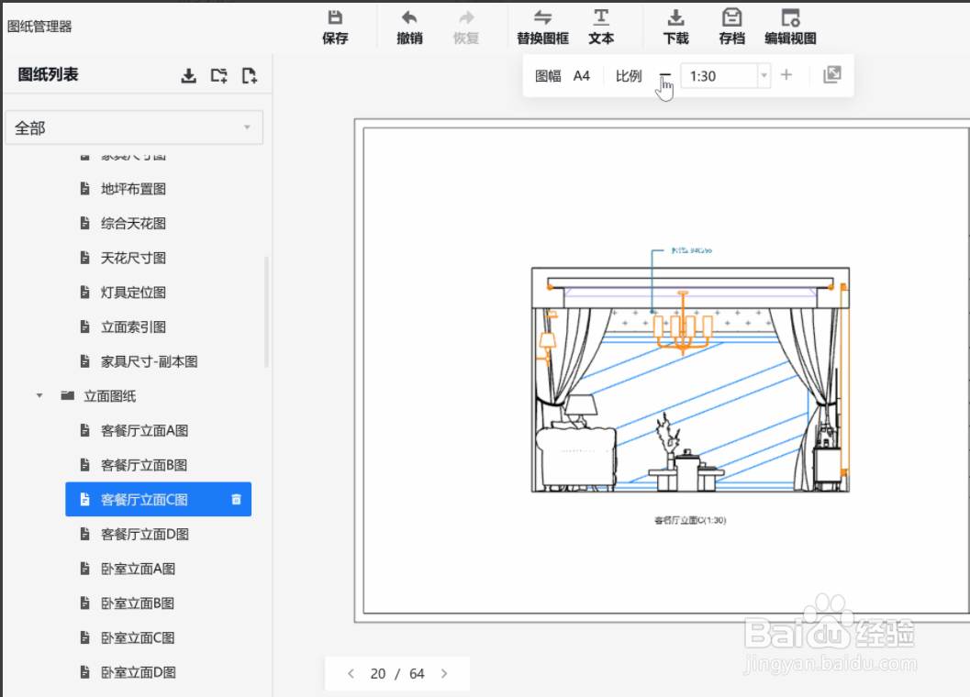Click the page number input showing 20

point(378,673)
